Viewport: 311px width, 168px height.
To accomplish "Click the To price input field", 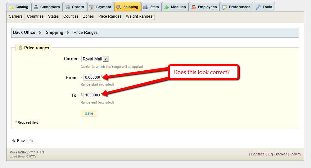I will (92, 95).
